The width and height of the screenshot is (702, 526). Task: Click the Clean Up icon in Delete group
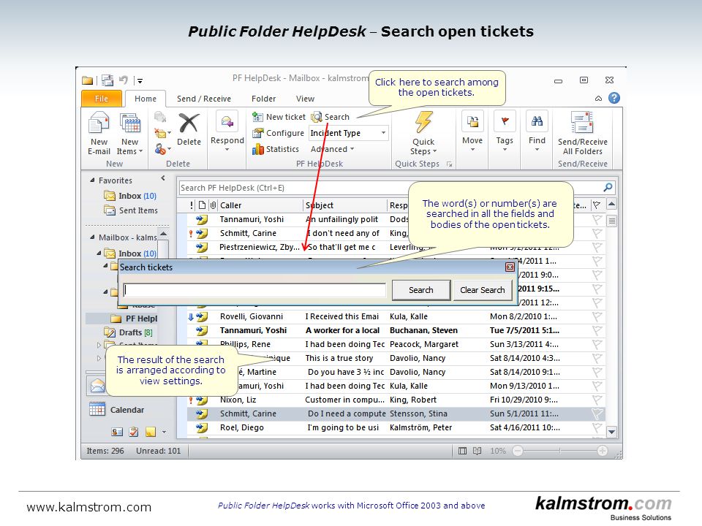point(161,133)
